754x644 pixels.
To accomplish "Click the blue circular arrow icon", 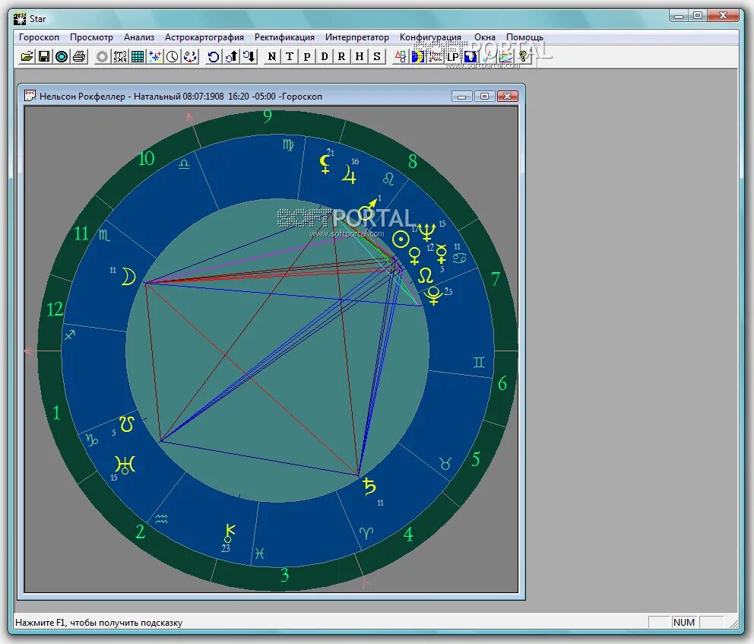I will 213,57.
